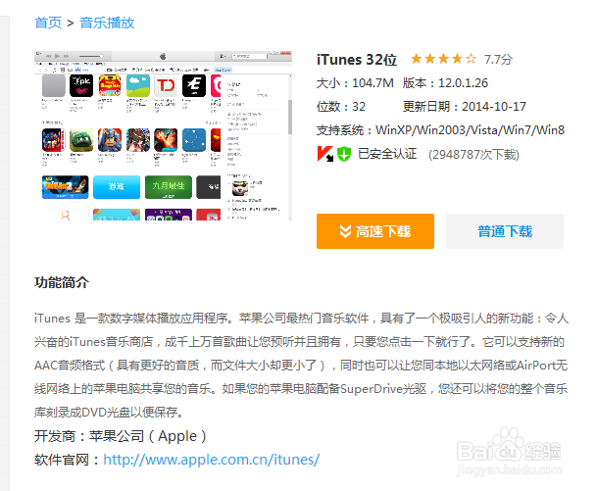Click the cloud landscape app icon in screenshot
The image size is (596, 491).
(138, 85)
